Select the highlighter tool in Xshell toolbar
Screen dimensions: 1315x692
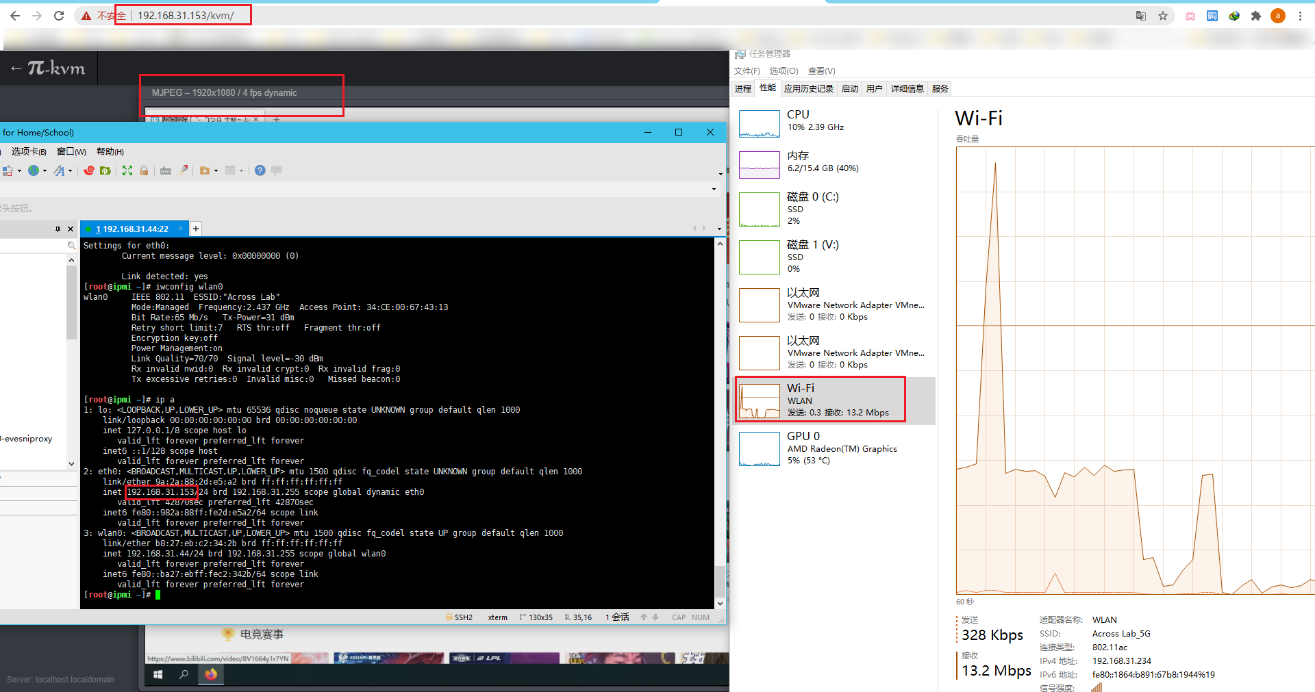point(183,170)
